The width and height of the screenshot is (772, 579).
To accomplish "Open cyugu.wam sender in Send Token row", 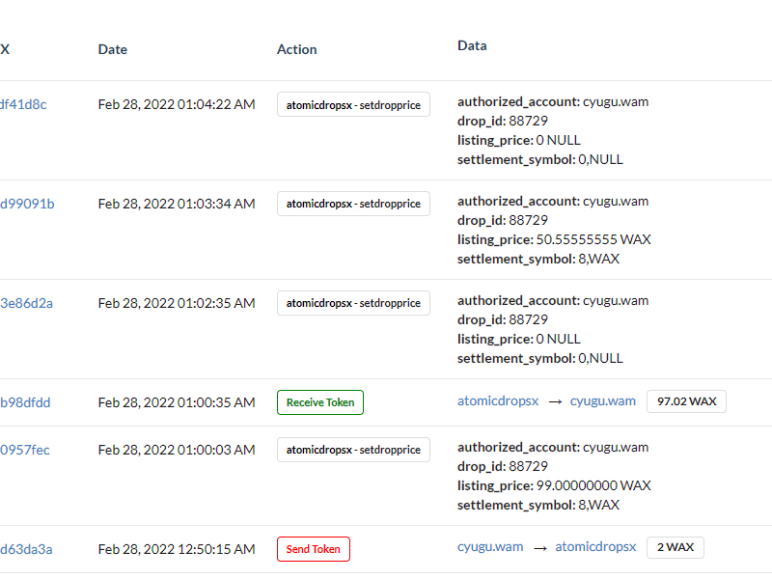I will pyautogui.click(x=490, y=547).
